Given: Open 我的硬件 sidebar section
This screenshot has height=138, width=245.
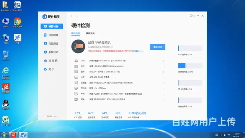Looking at the screenshot, I should 51,35.
